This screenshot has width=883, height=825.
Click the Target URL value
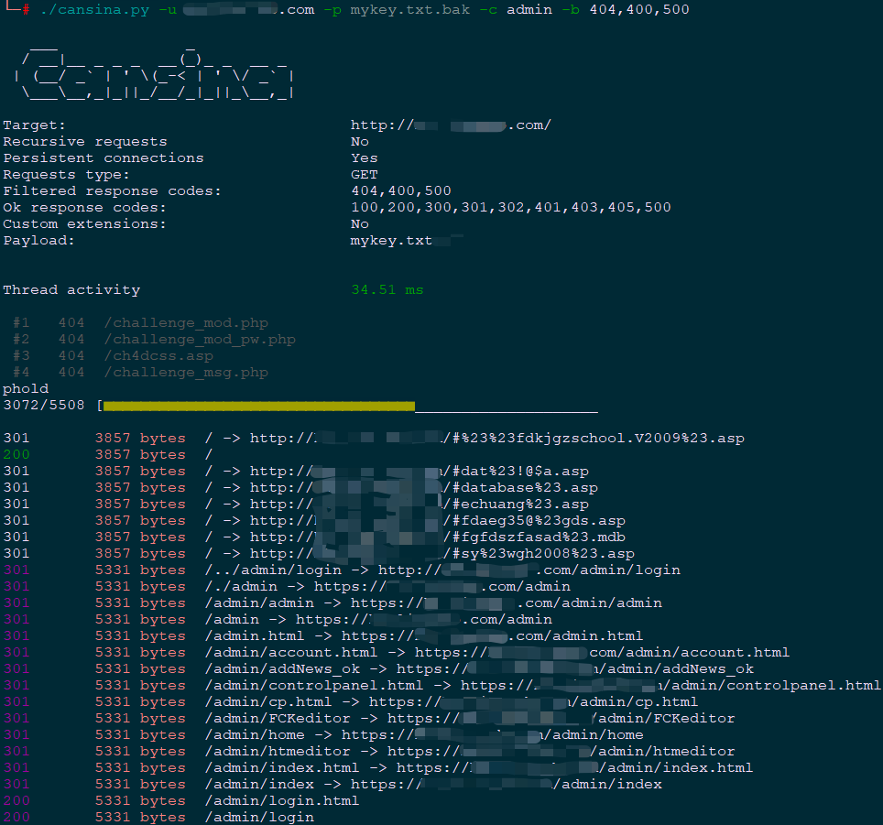click(x=451, y=125)
